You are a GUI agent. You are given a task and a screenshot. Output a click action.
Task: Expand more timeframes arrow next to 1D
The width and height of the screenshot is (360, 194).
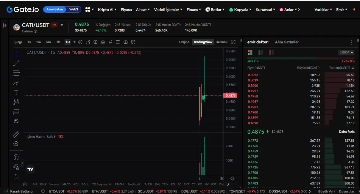(x=74, y=42)
